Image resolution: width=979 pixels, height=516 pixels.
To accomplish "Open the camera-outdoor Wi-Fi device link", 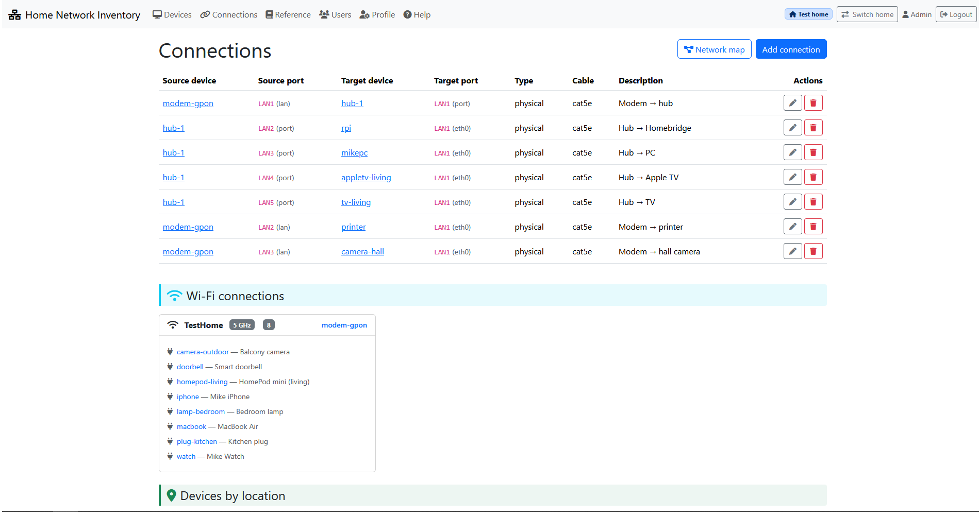I will [x=203, y=352].
